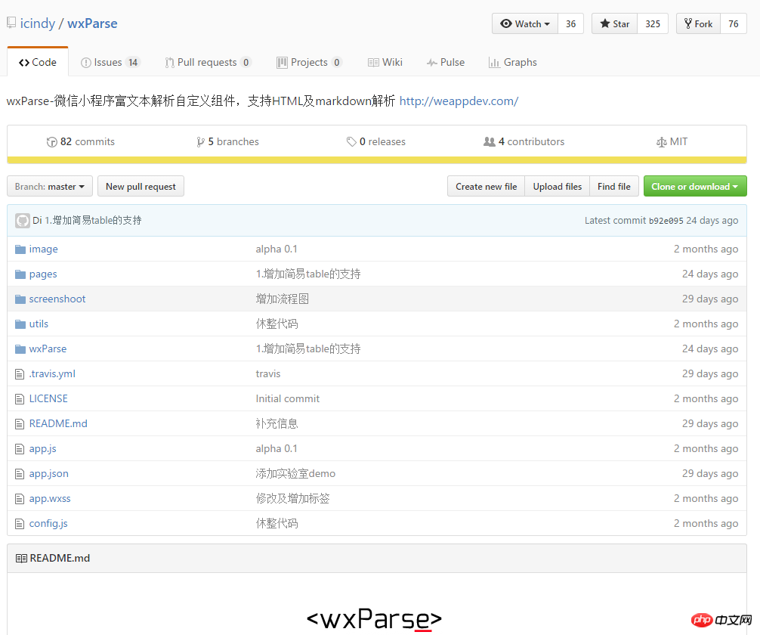Click the MIT license scale icon

coord(662,142)
